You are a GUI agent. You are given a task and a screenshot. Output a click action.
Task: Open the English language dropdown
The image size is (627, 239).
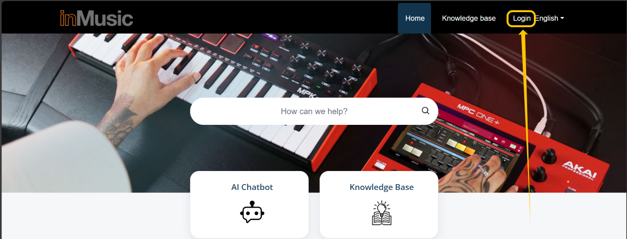coord(549,18)
